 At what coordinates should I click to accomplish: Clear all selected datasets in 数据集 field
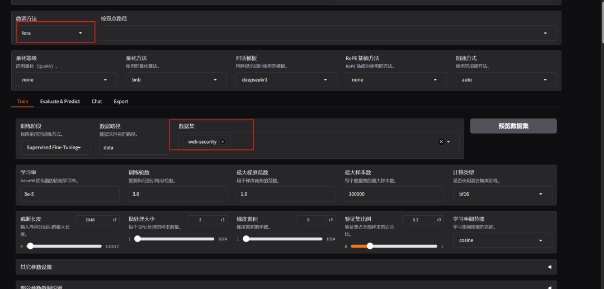point(441,142)
